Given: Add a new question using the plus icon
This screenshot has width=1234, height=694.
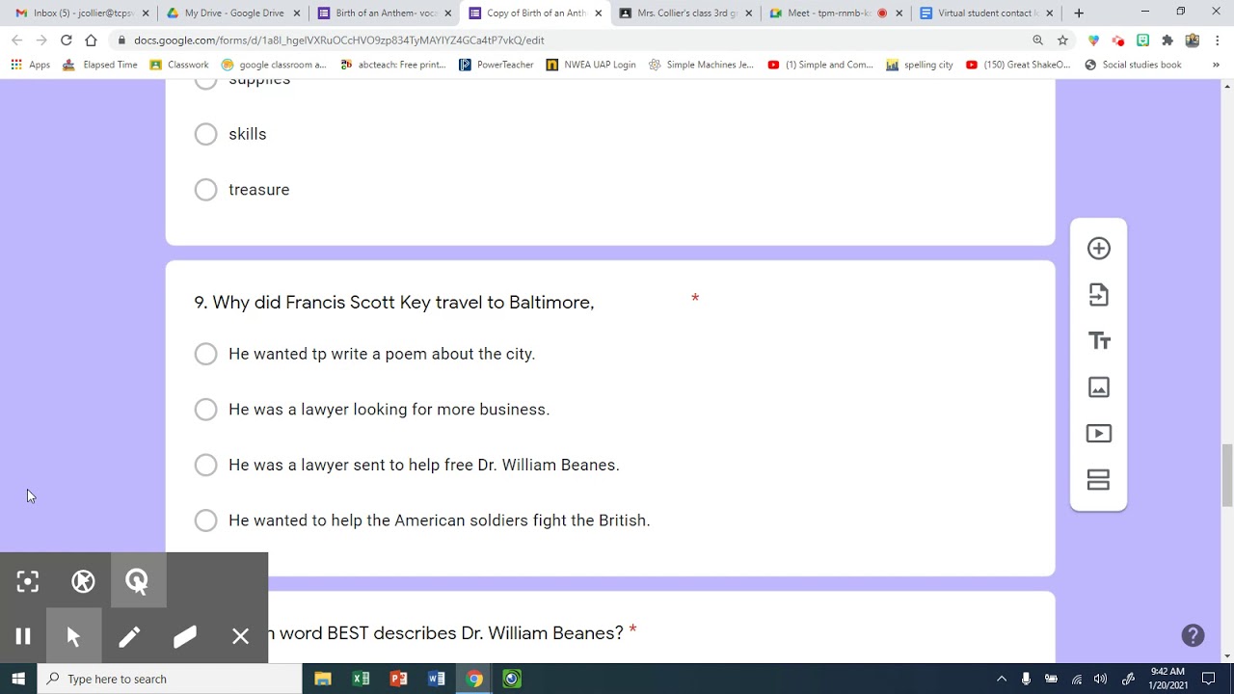Looking at the screenshot, I should pos(1098,249).
